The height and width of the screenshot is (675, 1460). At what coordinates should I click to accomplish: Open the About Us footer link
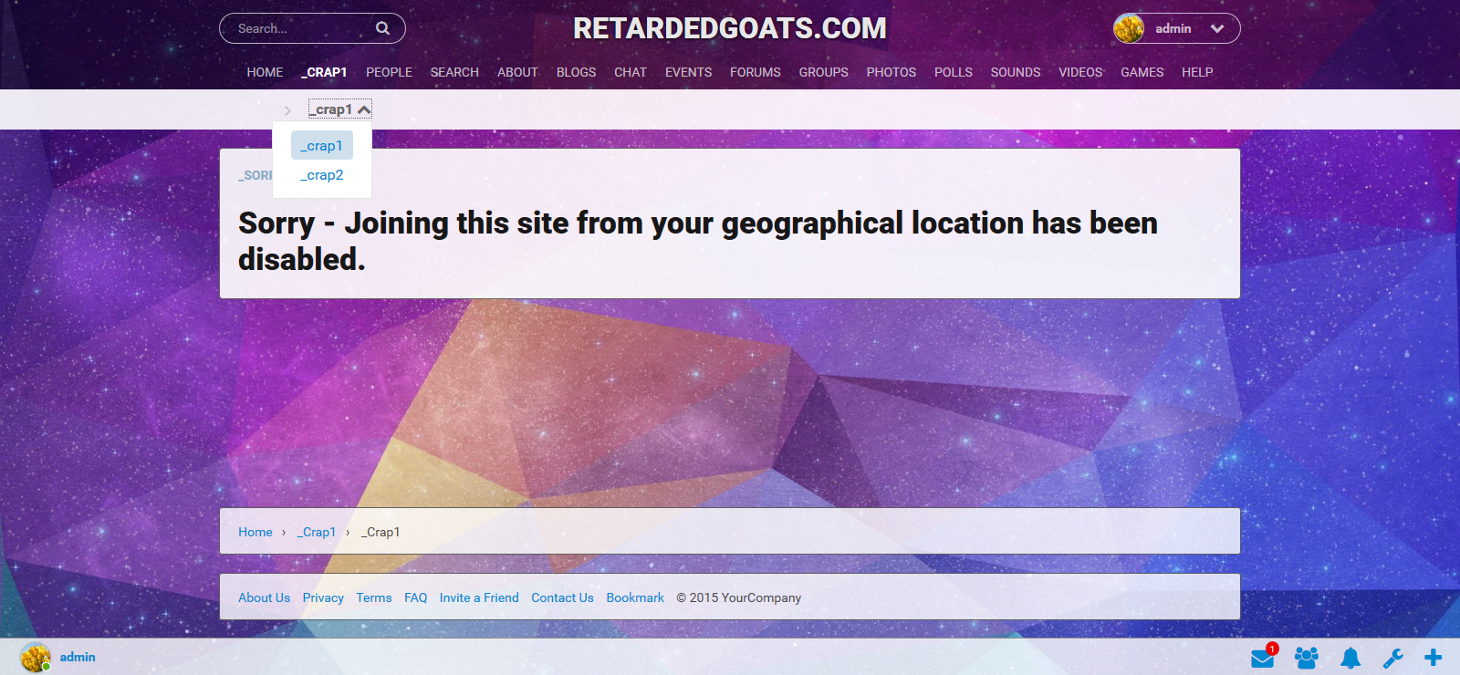[x=265, y=597]
